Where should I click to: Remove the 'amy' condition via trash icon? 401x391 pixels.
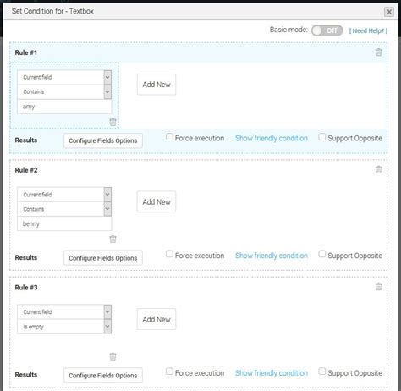(113, 122)
